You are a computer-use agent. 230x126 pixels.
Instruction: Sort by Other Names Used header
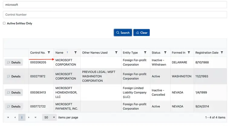95,53
